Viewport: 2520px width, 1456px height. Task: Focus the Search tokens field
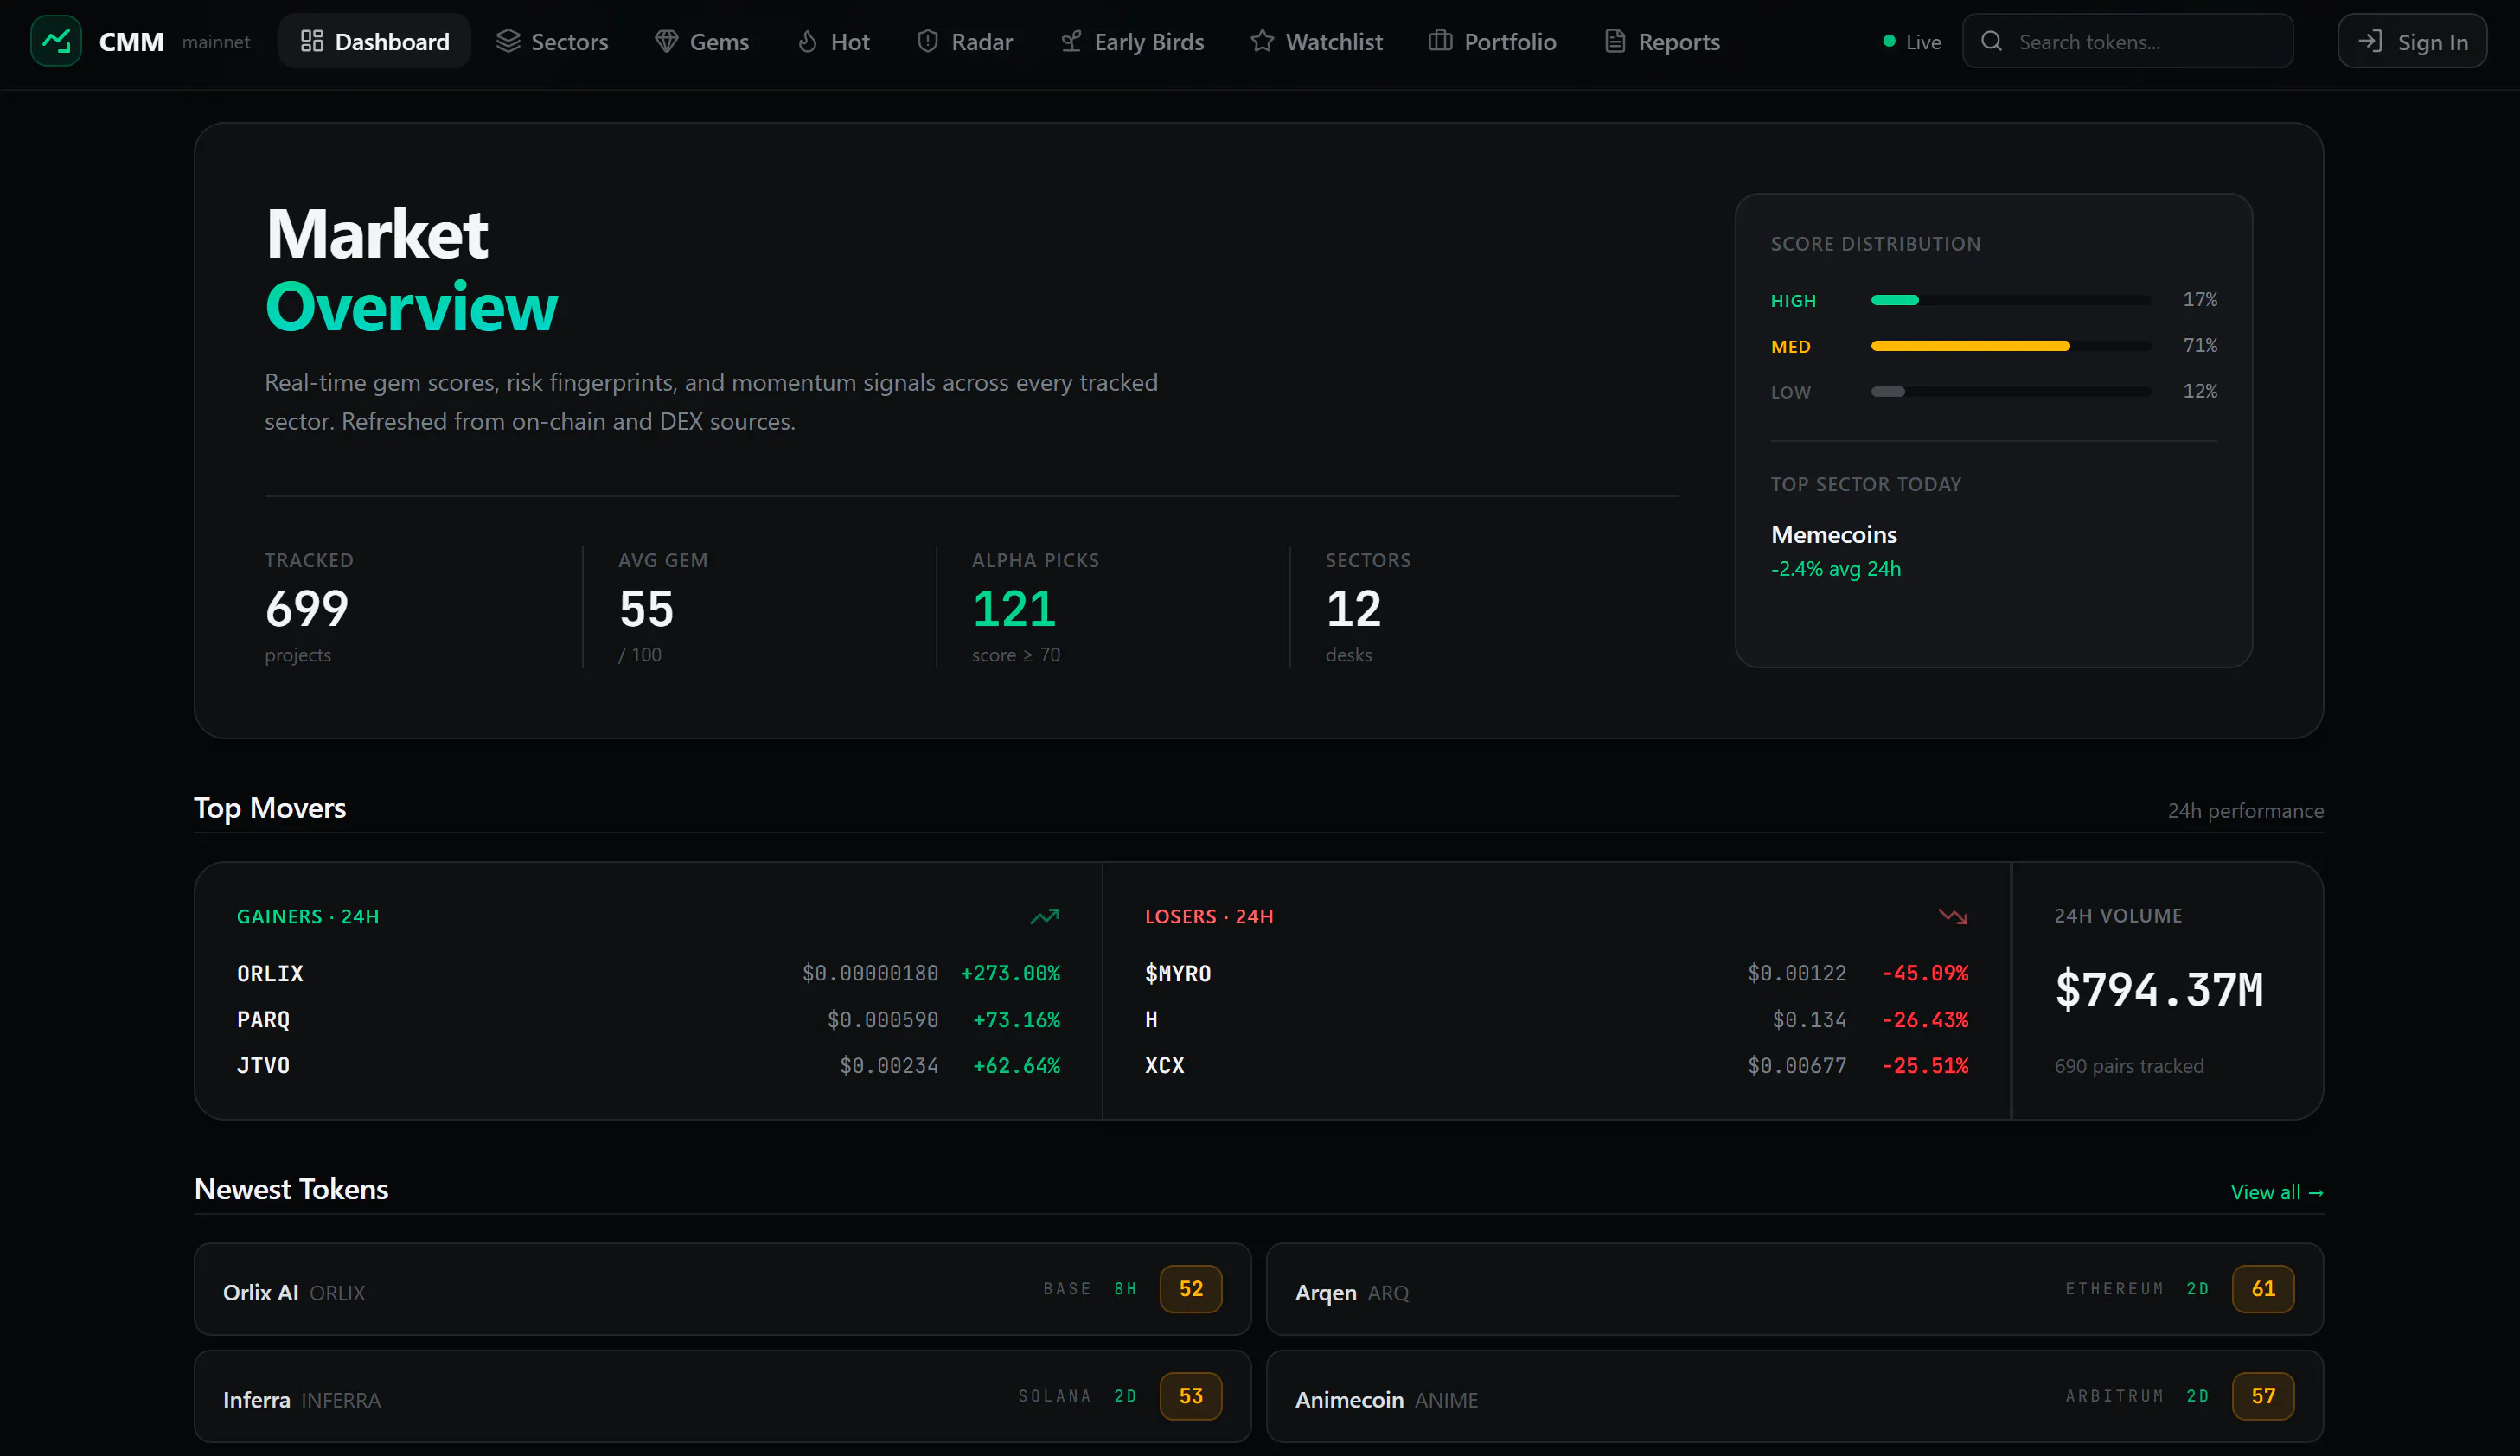2128,41
